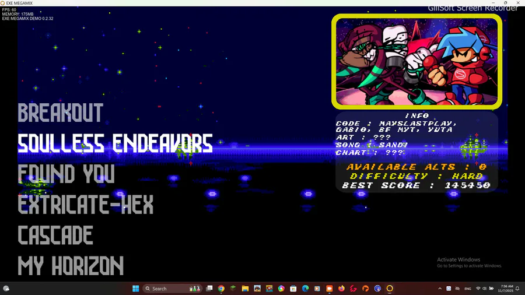525x295 pixels.
Task: Click the taskbar Search box
Action: click(x=173, y=289)
